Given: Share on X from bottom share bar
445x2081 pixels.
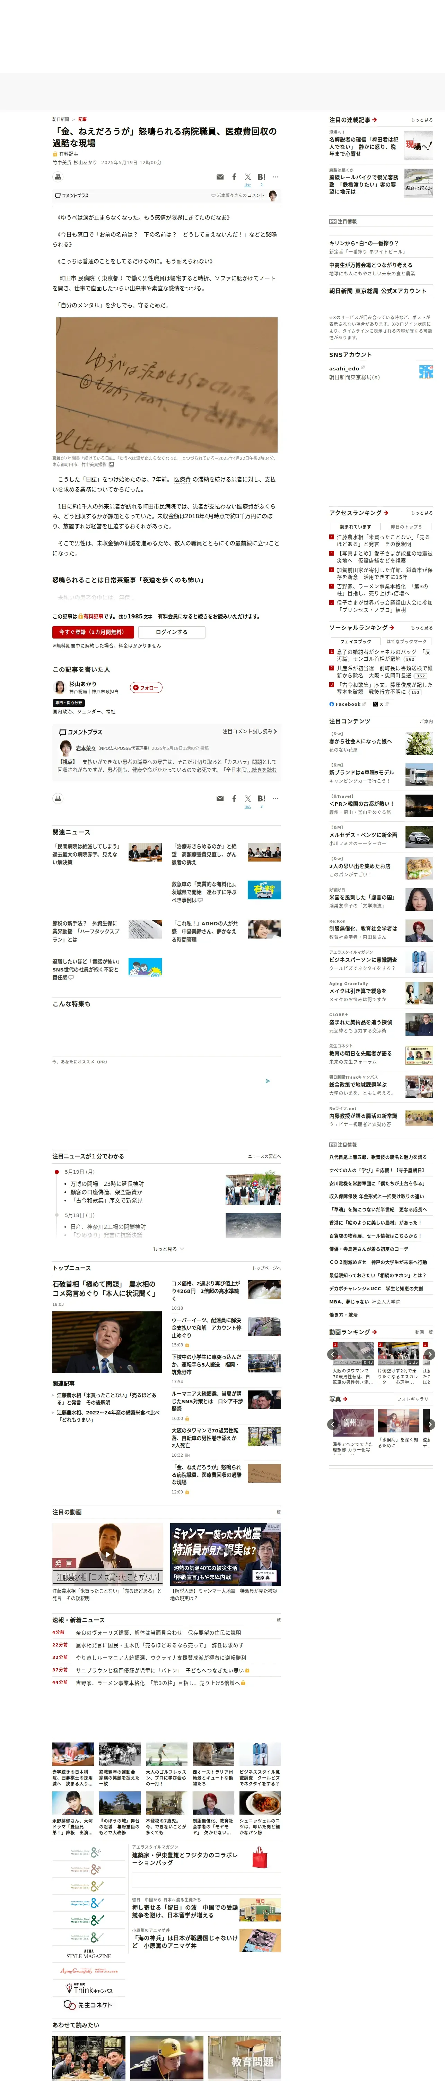Looking at the screenshot, I should 248,798.
